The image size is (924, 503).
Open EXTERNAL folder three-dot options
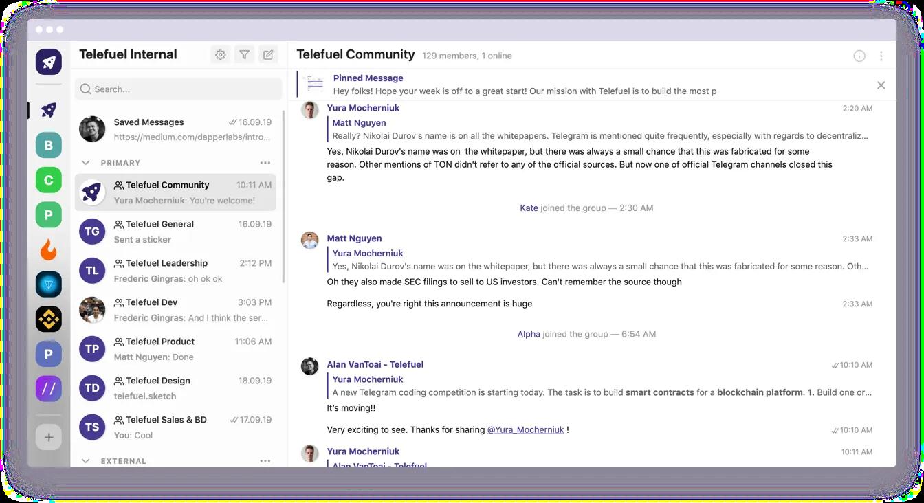(265, 461)
